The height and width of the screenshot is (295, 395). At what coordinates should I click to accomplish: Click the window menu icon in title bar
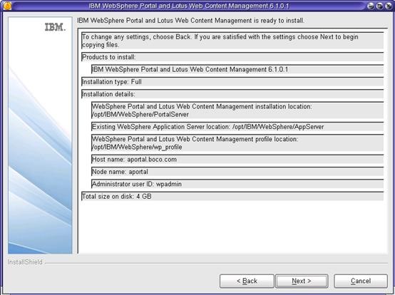click(x=7, y=6)
